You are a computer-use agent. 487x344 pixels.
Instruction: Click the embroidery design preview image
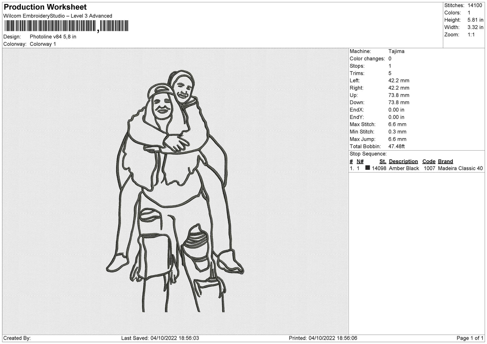(x=175, y=191)
